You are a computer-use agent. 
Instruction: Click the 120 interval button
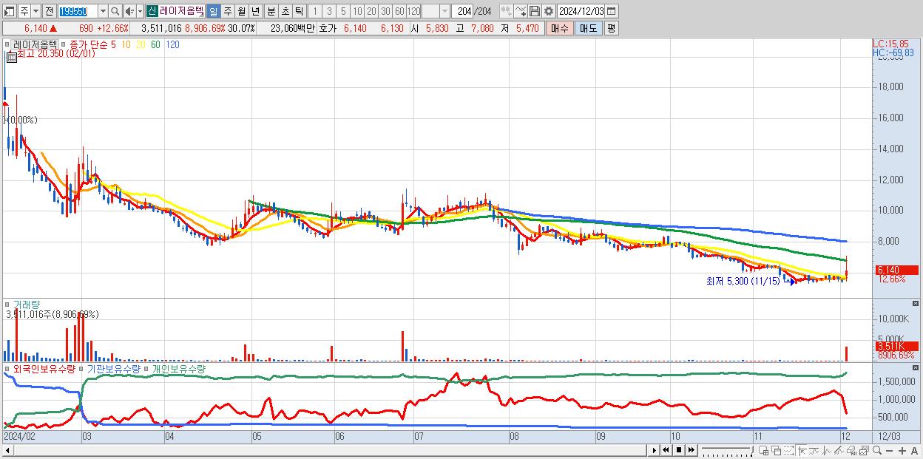point(414,11)
